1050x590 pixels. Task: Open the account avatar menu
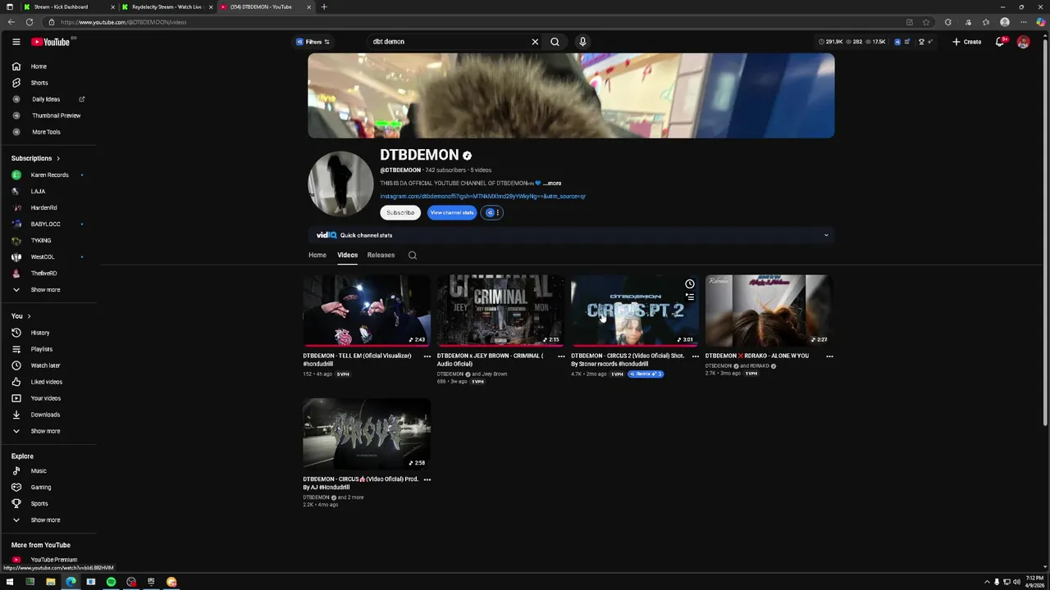click(x=1023, y=42)
